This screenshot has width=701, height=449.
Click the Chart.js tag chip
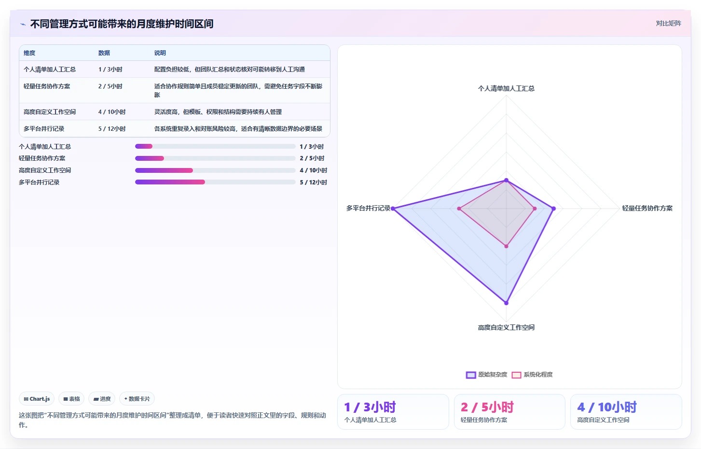[37, 399]
